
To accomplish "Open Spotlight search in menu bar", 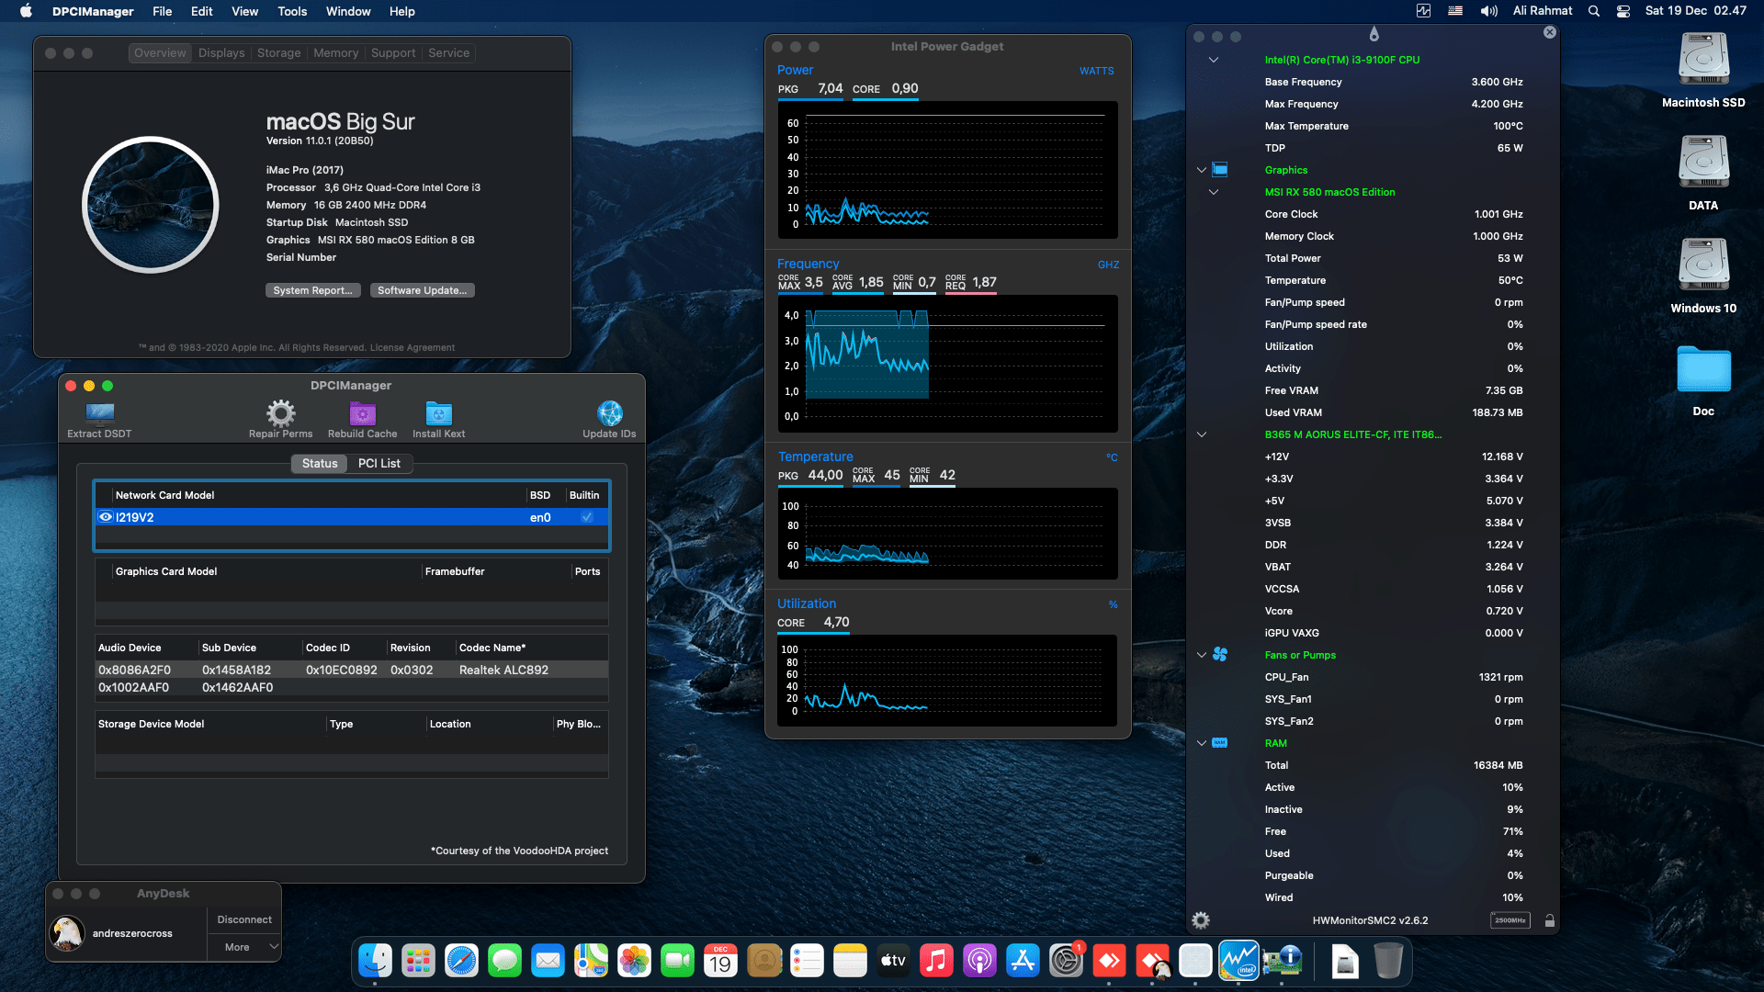I will (x=1594, y=11).
